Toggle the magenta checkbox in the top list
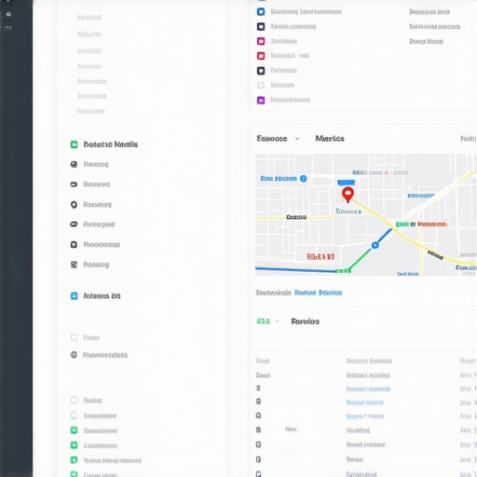This screenshot has height=477, width=477. click(261, 41)
